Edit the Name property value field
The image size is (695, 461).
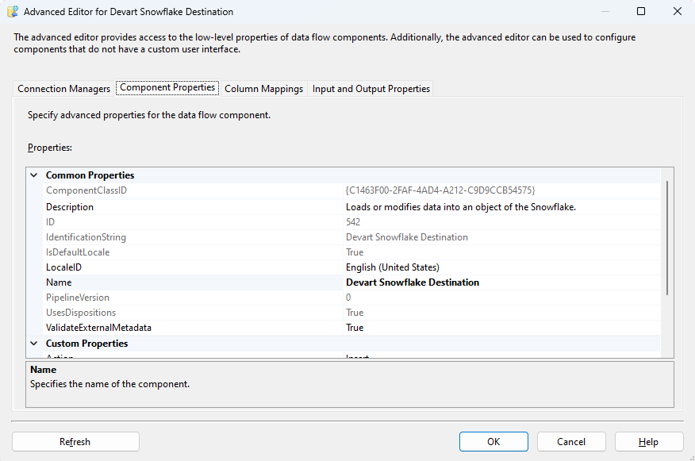[x=500, y=282]
